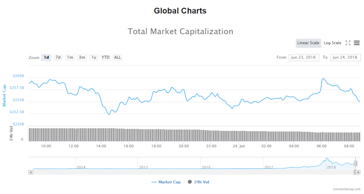
Task: Choose the YTD zoom option
Action: coord(106,58)
